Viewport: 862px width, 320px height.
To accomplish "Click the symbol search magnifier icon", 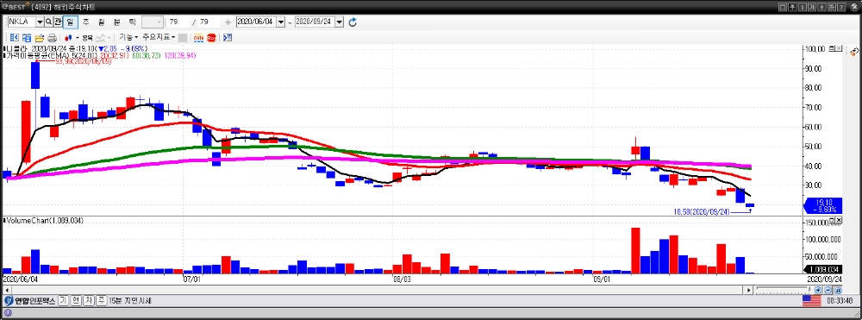I will click(x=48, y=22).
